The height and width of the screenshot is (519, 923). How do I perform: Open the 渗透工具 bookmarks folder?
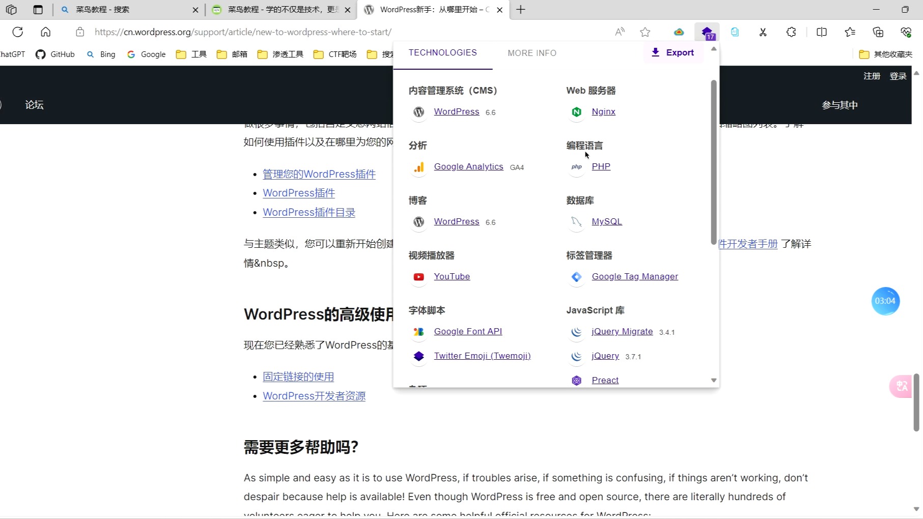point(281,54)
